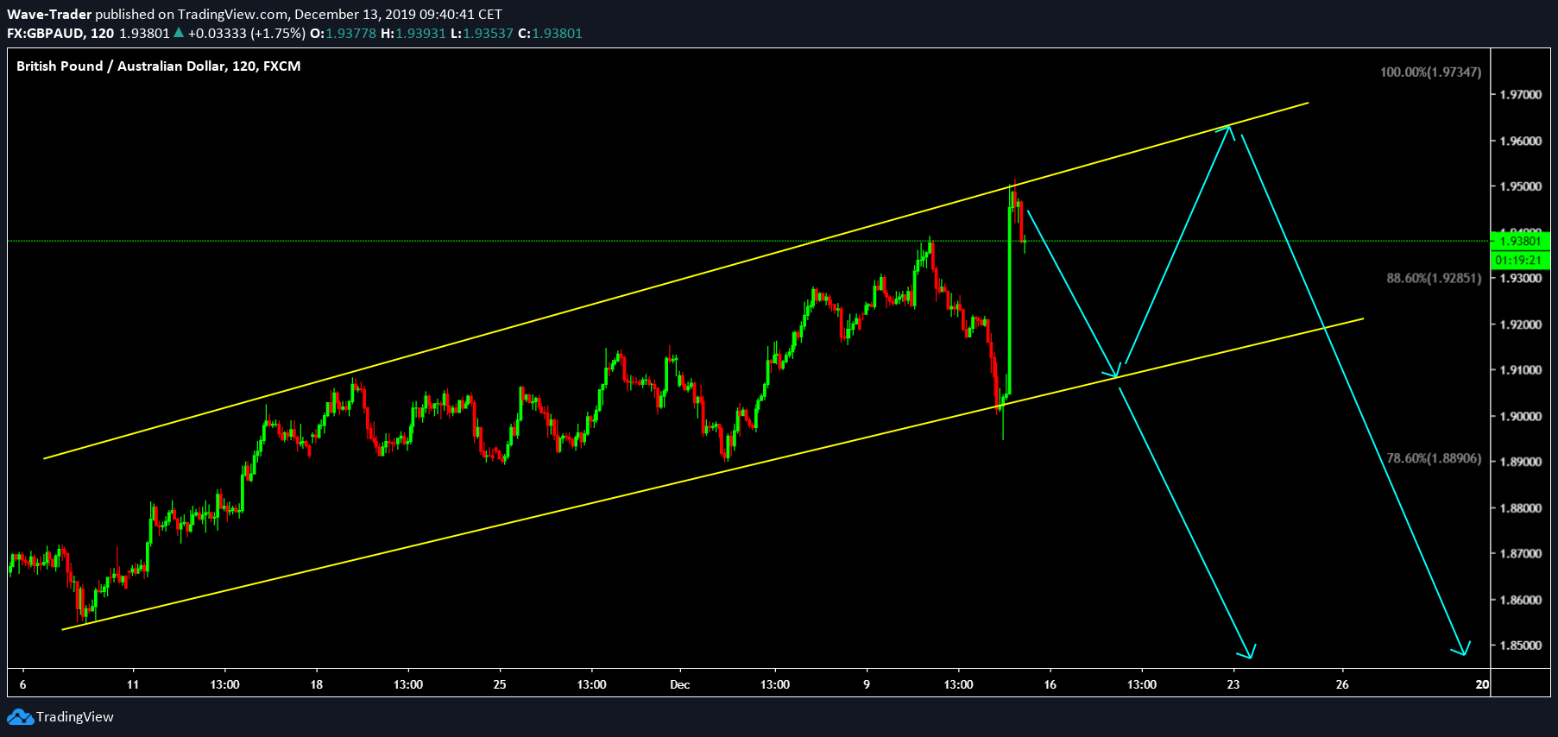Click the 1.90000 price axis label
1558x737 pixels.
[1521, 416]
